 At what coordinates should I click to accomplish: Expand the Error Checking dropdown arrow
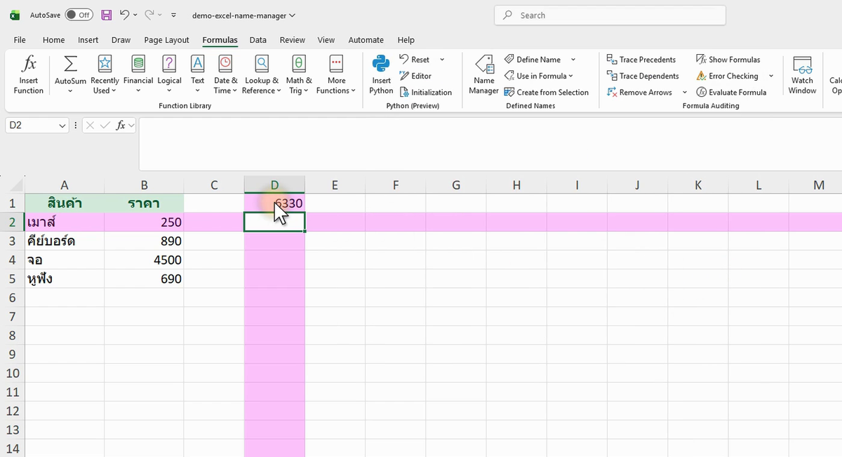tap(771, 76)
